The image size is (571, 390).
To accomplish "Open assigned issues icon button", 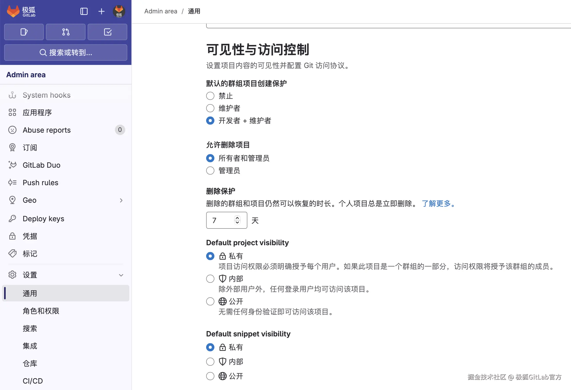I will (x=24, y=32).
